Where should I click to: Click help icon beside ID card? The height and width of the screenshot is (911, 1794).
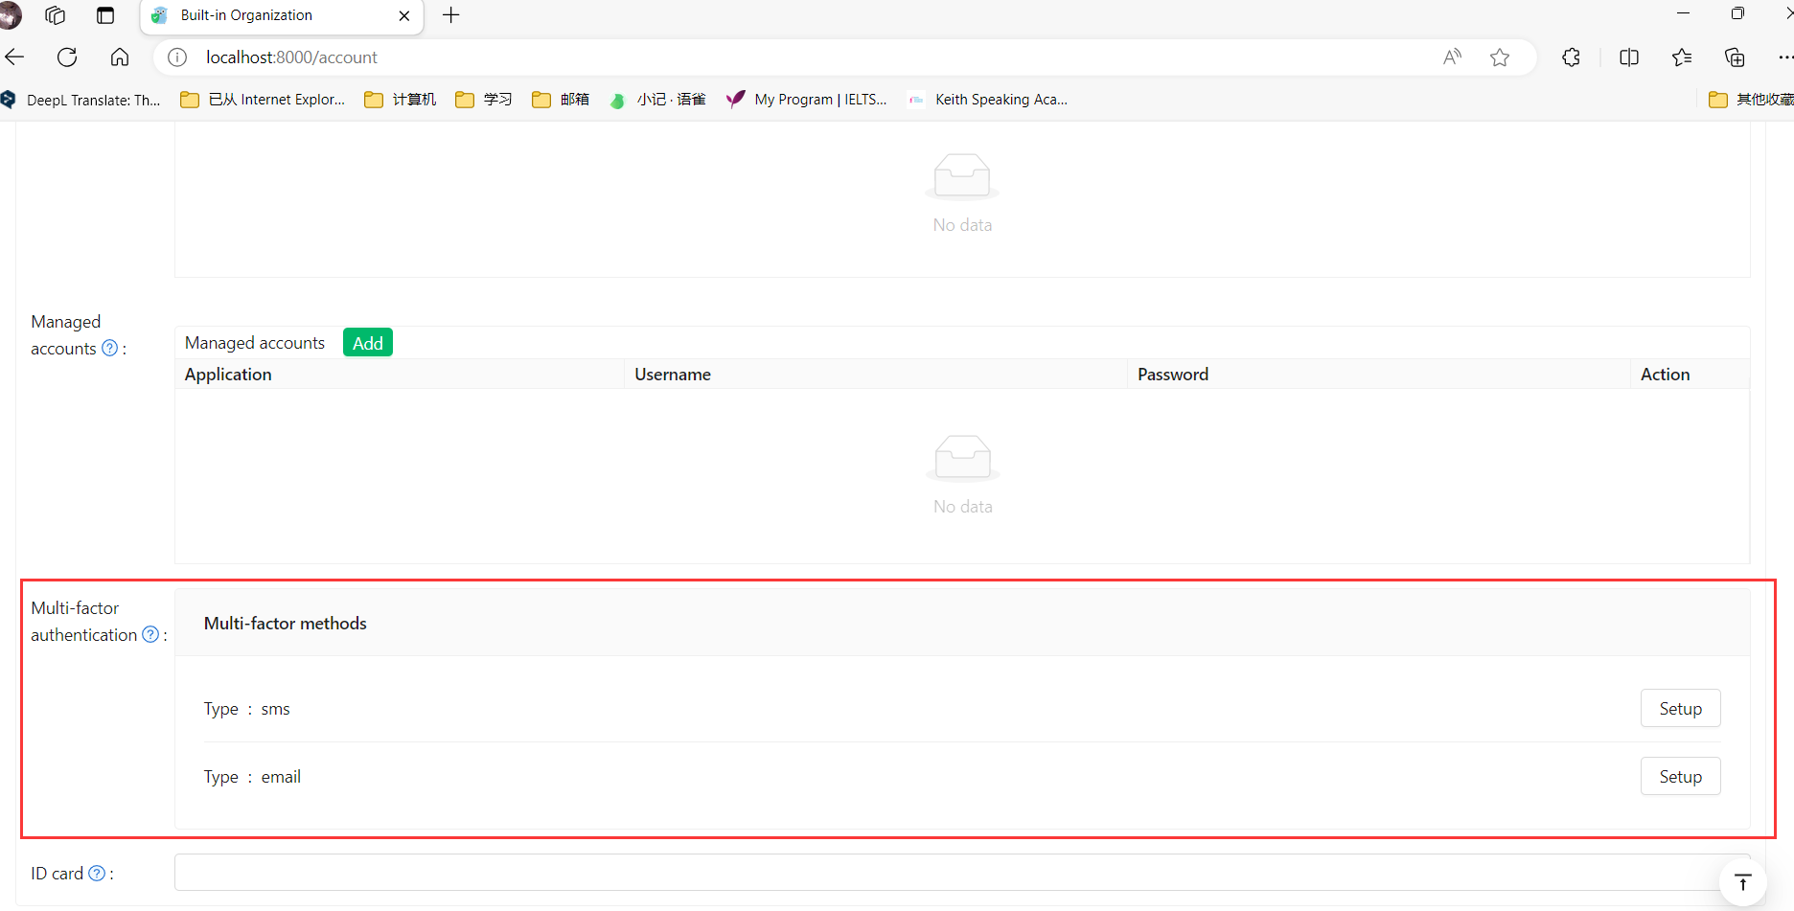pos(97,873)
